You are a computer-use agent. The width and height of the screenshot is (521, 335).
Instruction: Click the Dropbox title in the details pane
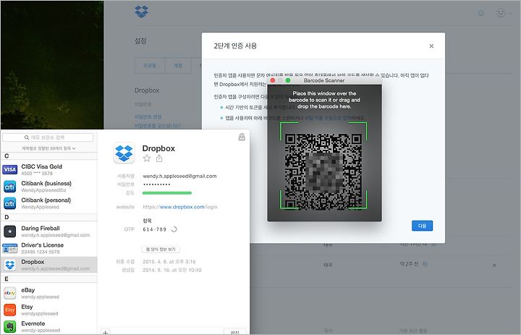158,148
